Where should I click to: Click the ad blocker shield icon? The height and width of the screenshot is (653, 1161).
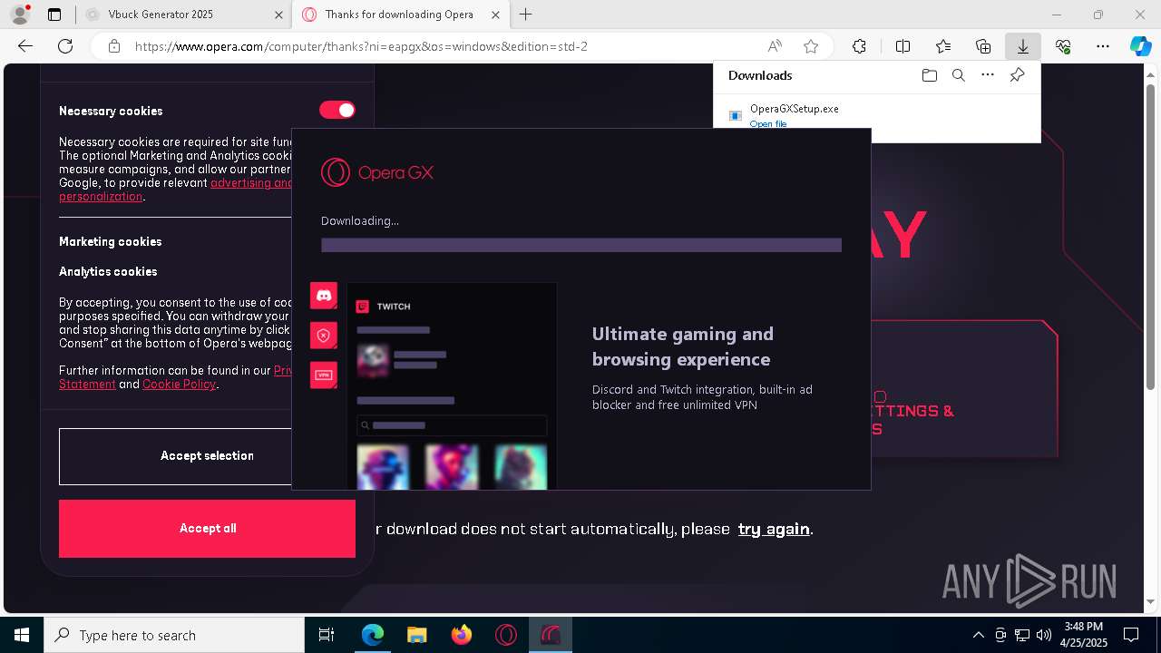(324, 336)
